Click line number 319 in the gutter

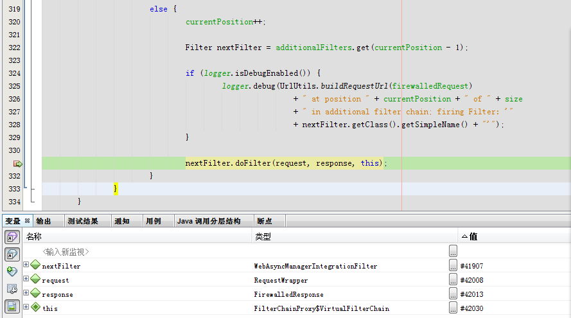pyautogui.click(x=14, y=9)
